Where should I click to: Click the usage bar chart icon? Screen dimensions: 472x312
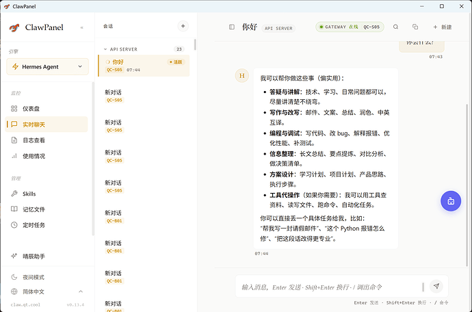click(14, 156)
